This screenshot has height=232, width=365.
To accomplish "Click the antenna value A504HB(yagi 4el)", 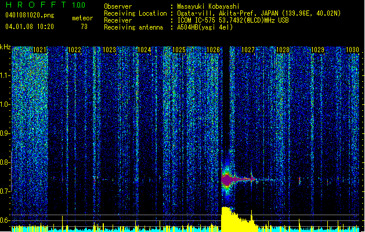I will click(x=205, y=27).
